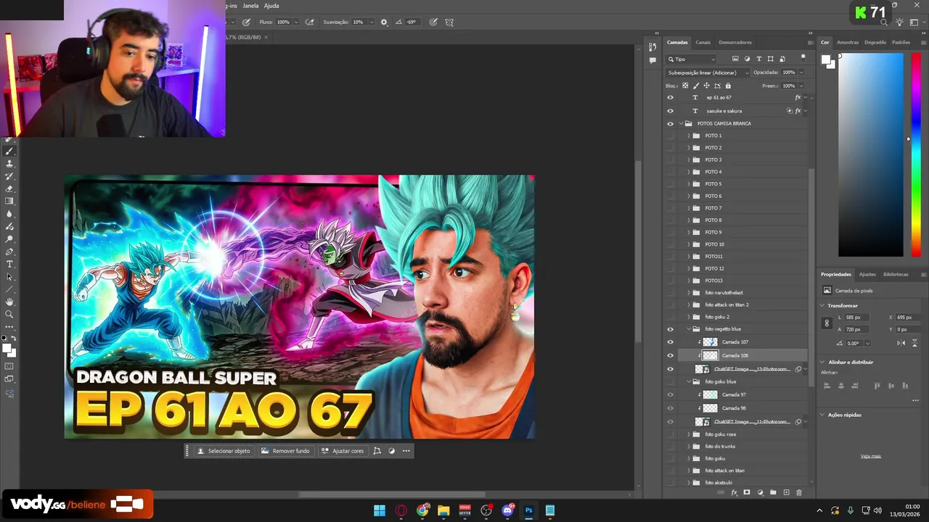Image resolution: width=929 pixels, height=522 pixels.
Task: Collapse the FOTOS CAMISA BRANCA group
Action: pyautogui.click(x=681, y=123)
